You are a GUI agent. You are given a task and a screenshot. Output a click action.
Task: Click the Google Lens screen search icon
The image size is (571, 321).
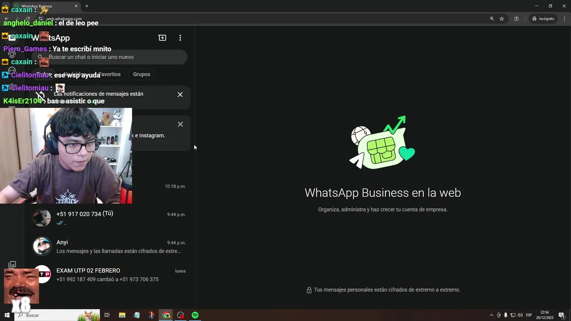[x=517, y=19]
